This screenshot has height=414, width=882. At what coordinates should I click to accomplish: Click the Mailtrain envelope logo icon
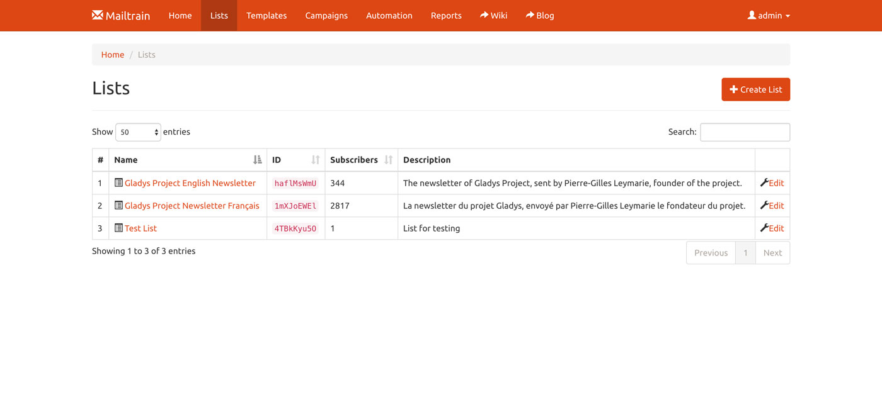(97, 15)
